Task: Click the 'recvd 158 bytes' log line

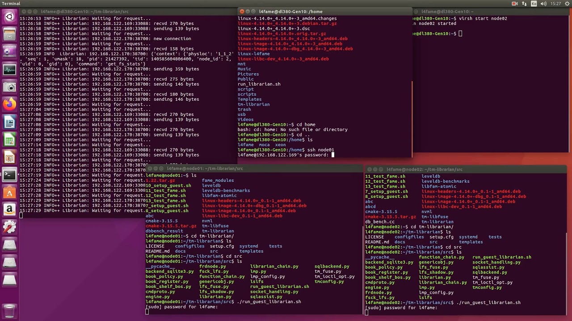Action: click(x=107, y=49)
